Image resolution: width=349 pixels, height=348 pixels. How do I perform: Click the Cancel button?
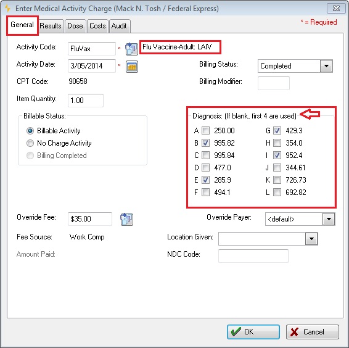pos(313,332)
